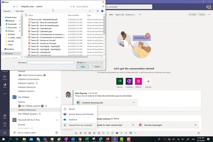Viewport: 213px width, 142px height.
Task: Toggle the preview pane in Open dialog
Action: tap(97, 11)
